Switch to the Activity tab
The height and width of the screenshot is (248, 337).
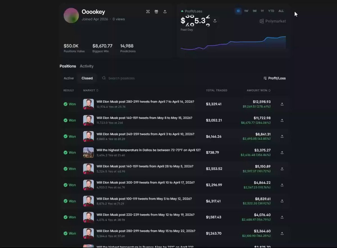[86, 66]
